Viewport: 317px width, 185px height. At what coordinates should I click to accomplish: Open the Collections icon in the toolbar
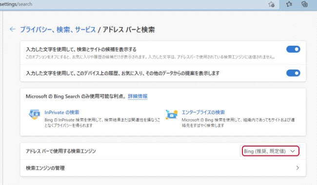304,4
